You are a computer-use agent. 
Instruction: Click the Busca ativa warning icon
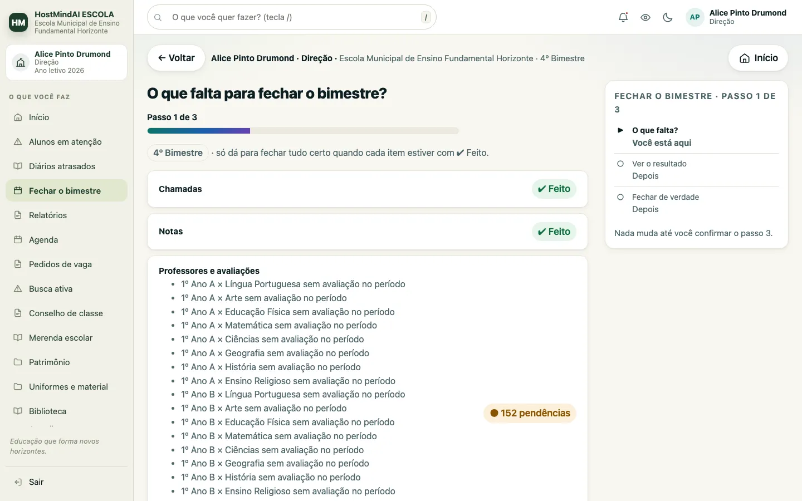pyautogui.click(x=18, y=289)
